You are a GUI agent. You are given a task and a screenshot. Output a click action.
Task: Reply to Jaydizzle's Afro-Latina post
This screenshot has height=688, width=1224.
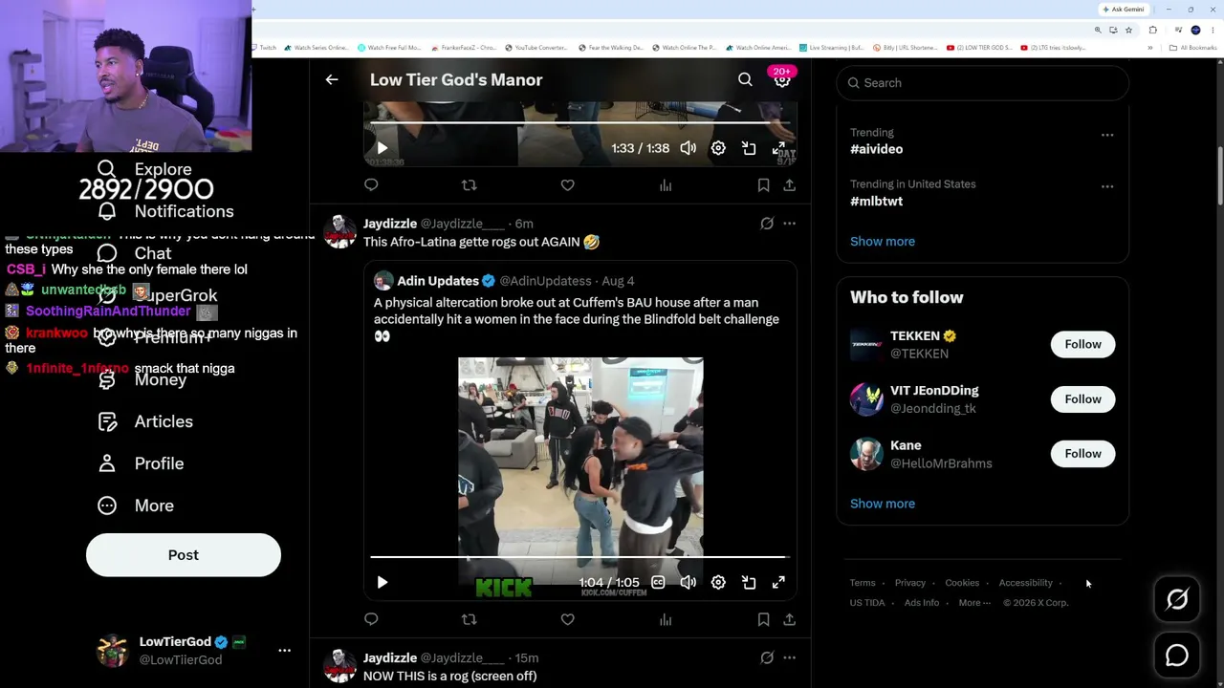tap(371, 619)
